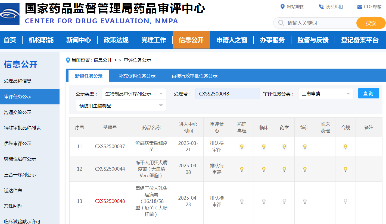Click the CDE邮箱 link text
Viewport: 386px width, 224px height.
373,7
